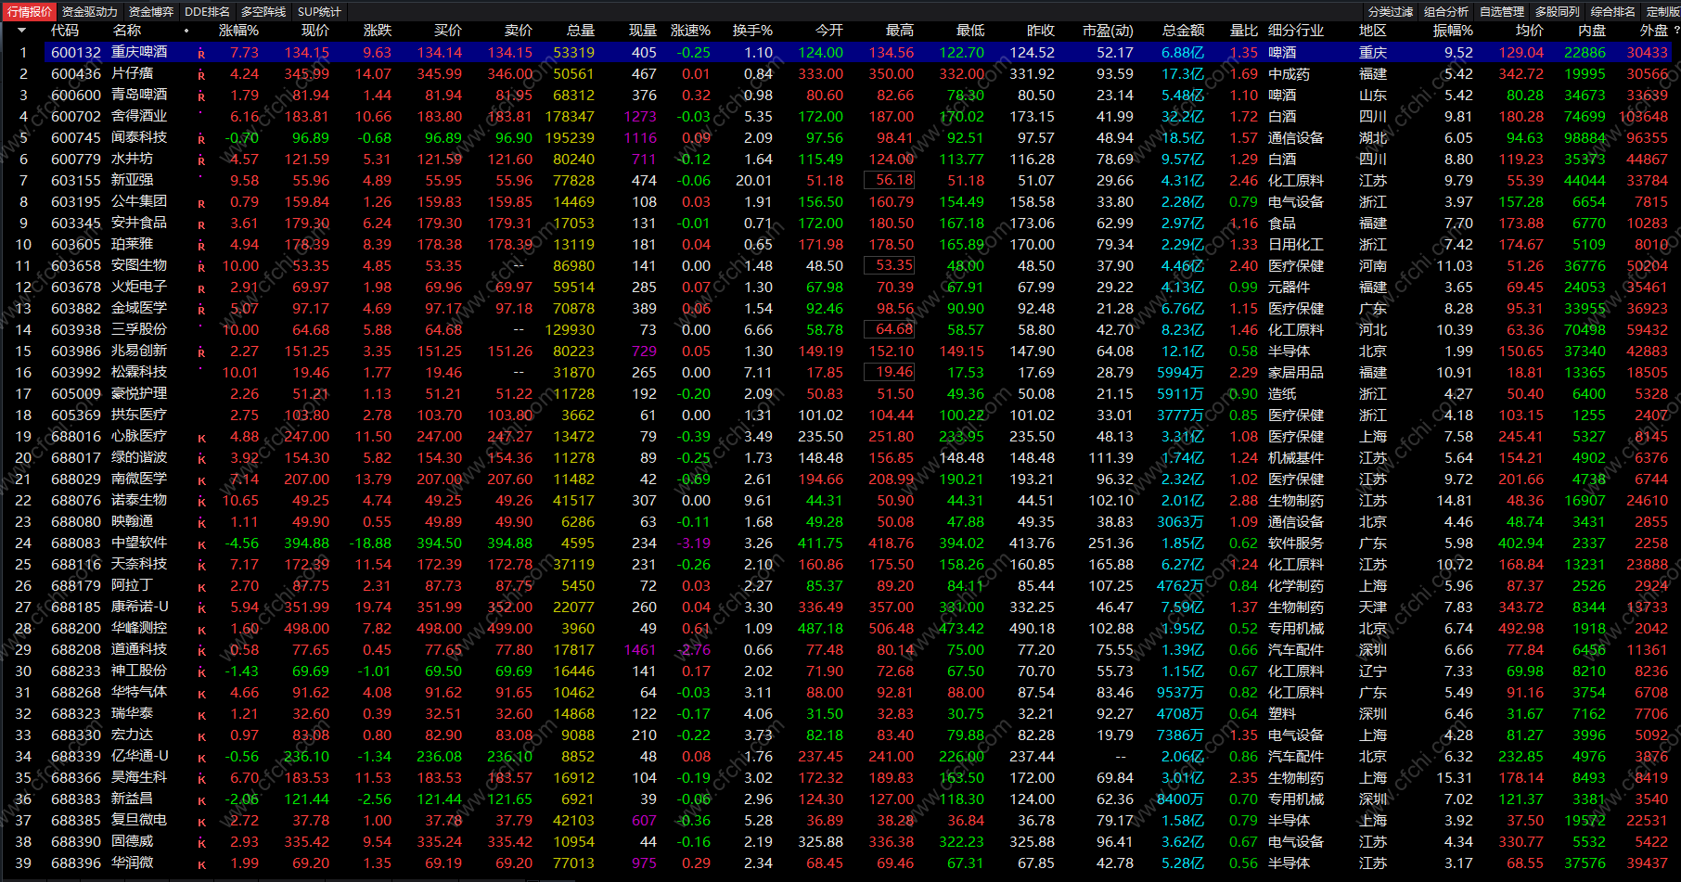Click the 振幅% column header
Viewport: 1681px width, 882px height.
(1453, 31)
